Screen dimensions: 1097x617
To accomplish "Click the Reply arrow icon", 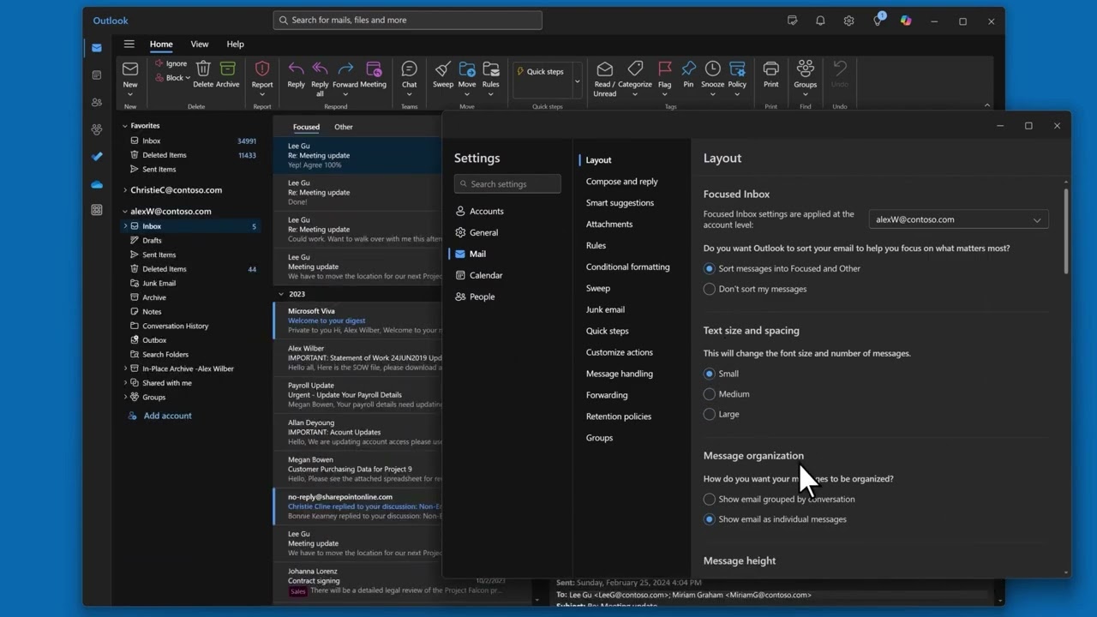I will [296, 69].
